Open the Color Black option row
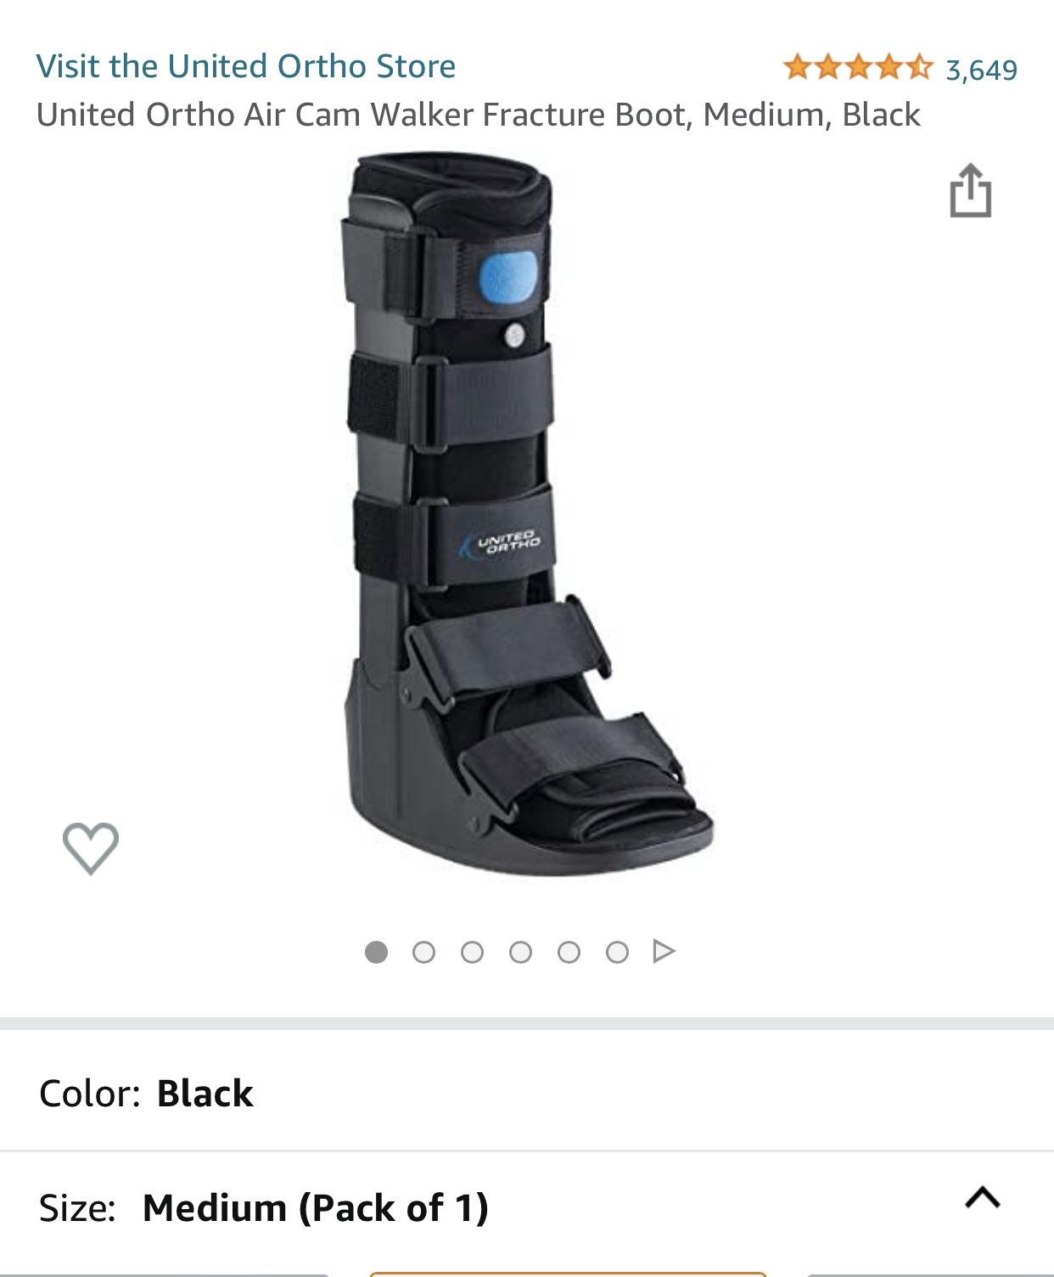Screen dimensions: 1054x1277 coord(527,1093)
